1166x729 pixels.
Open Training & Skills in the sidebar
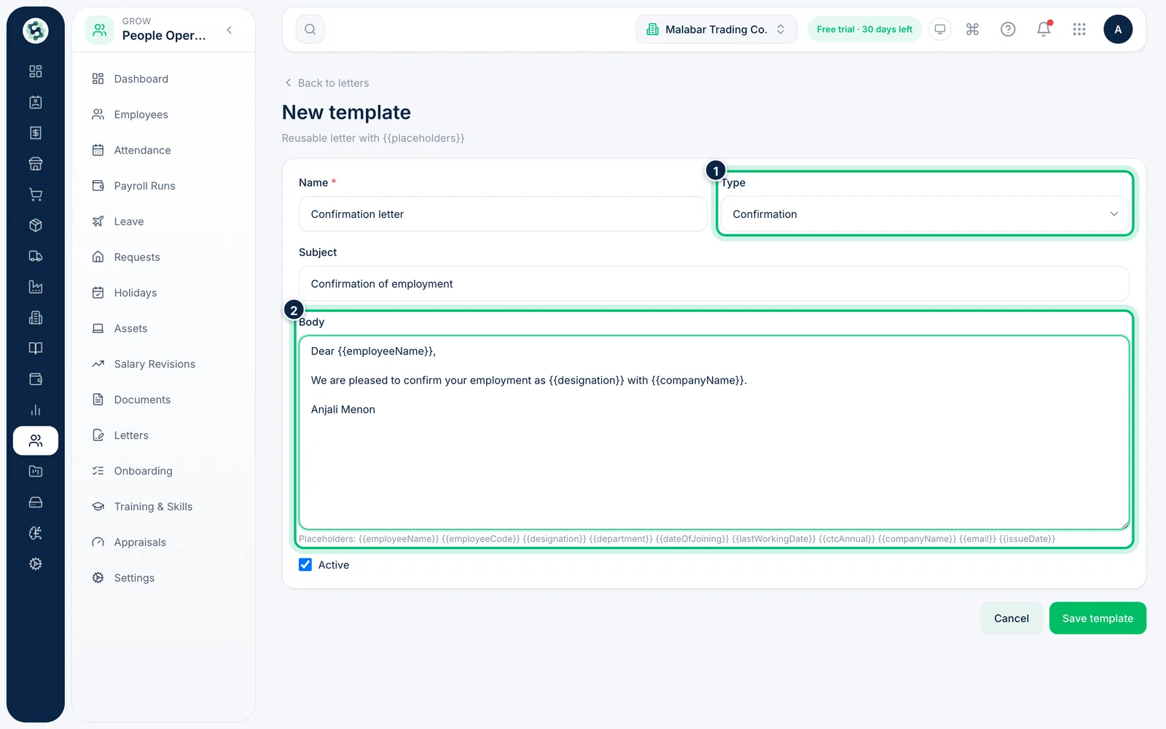[x=163, y=507]
